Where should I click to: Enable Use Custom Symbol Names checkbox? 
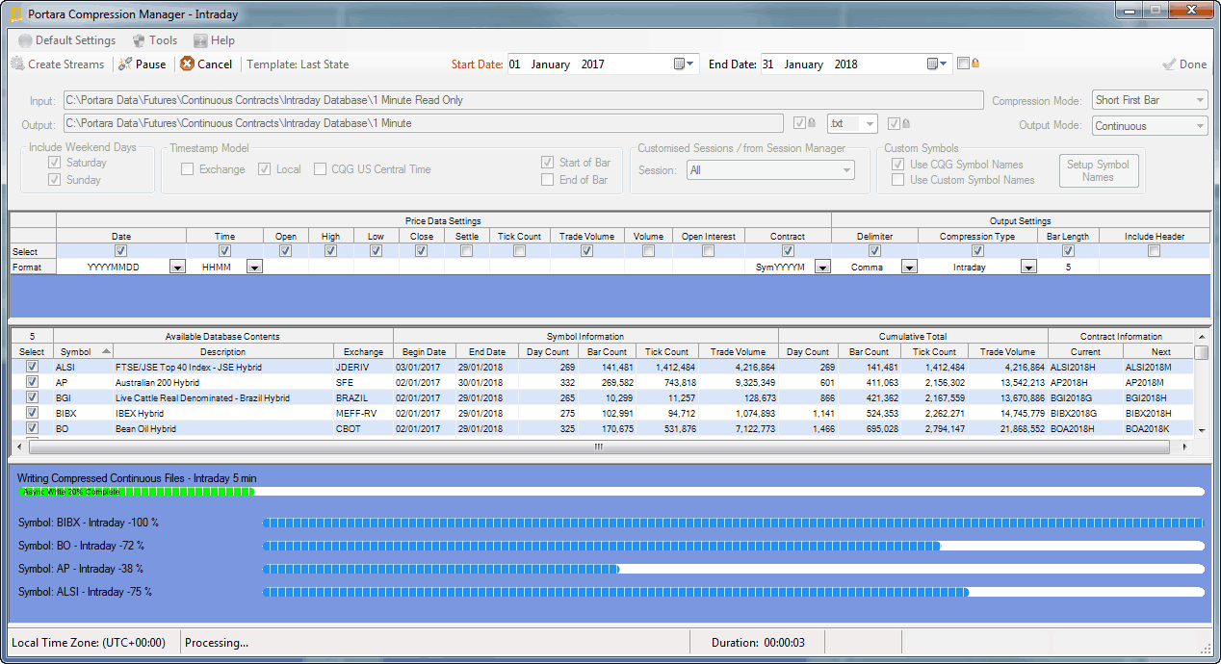(897, 180)
